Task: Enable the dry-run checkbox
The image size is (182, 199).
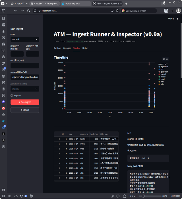Action: [12, 96]
